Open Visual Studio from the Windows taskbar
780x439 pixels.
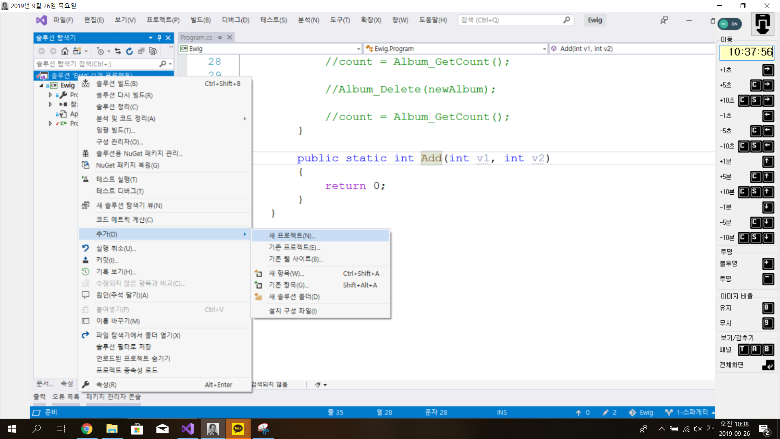tap(188, 428)
